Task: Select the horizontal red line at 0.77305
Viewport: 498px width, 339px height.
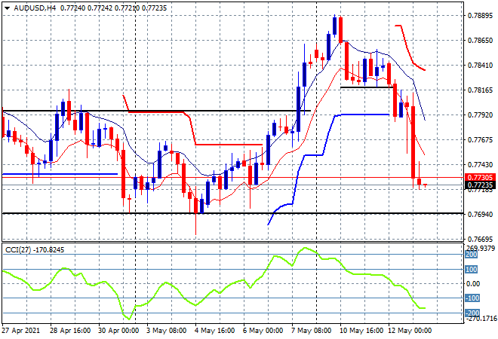Action: coord(232,178)
